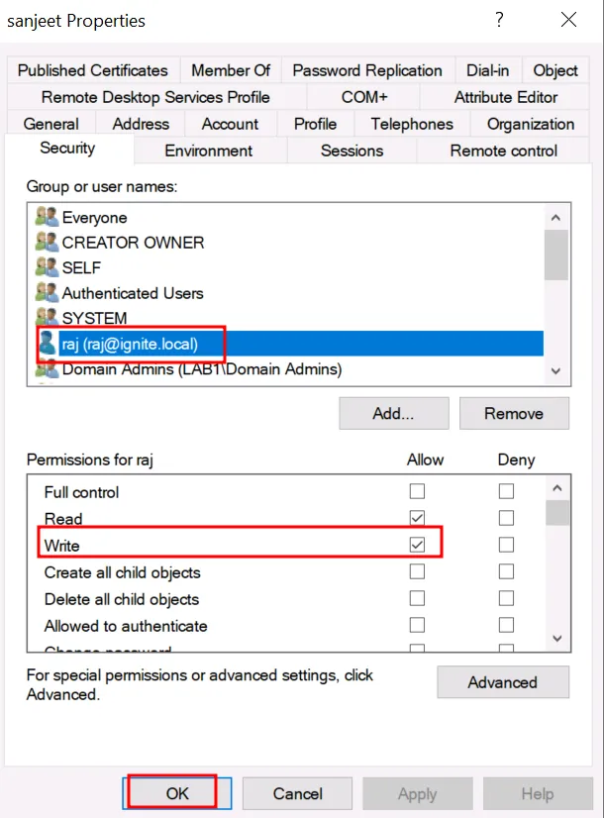
Task: Open the Attribute Editor tab
Action: pos(505,97)
